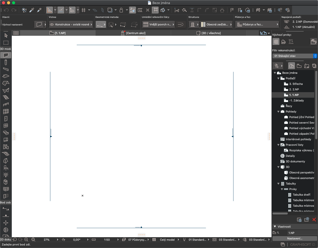Select the Beam tool

pyautogui.click(x=6, y=69)
